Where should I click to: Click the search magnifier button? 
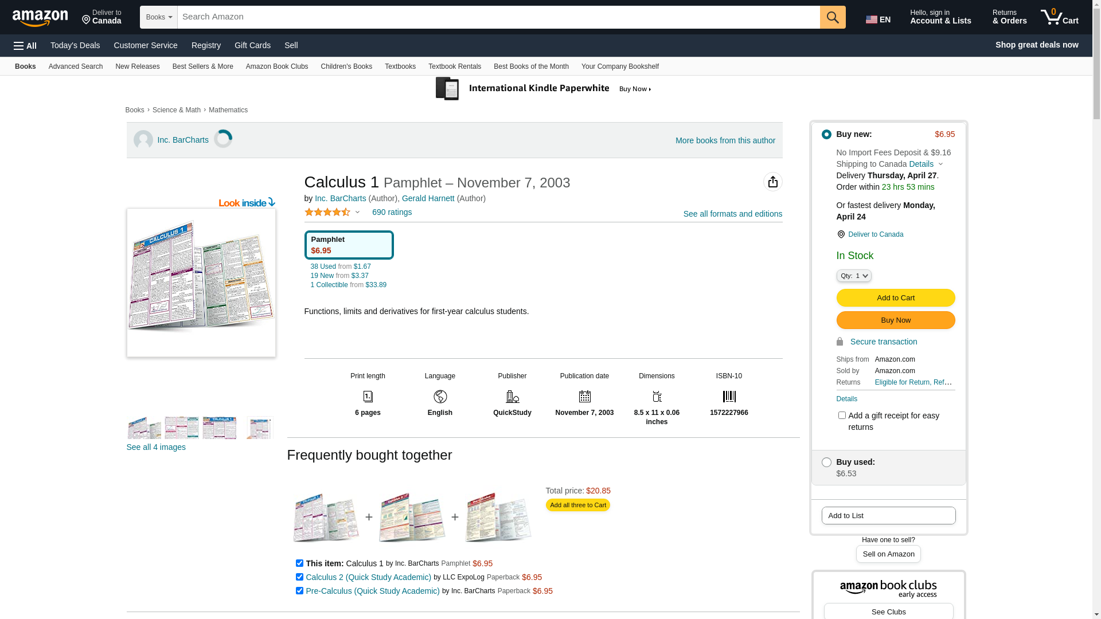(832, 17)
